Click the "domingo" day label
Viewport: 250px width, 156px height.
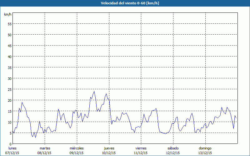205,148
